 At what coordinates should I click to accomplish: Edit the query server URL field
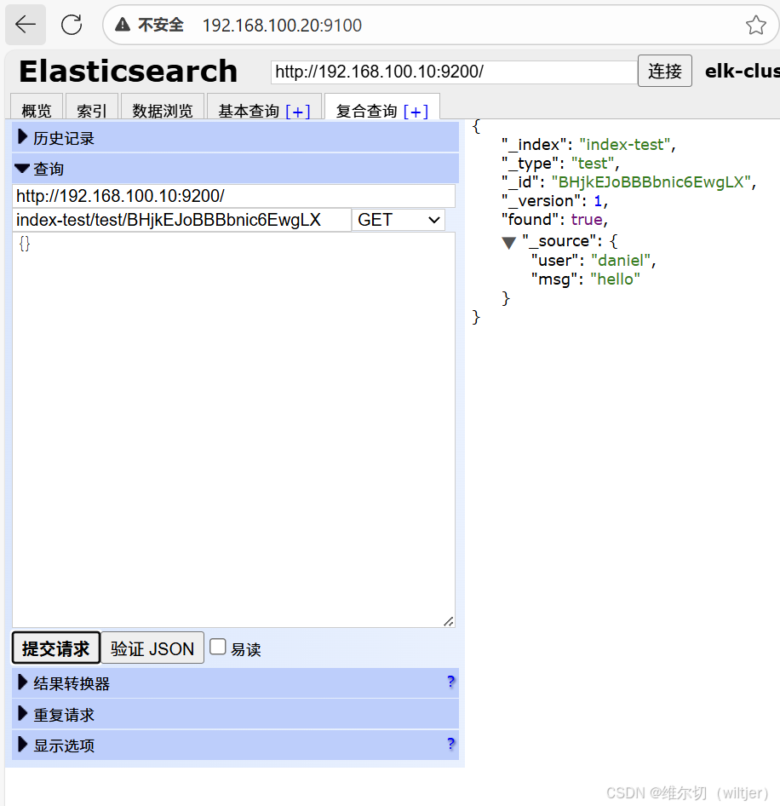[x=234, y=196]
